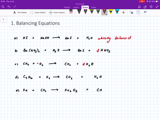Activate Lasso Select tool
The height and width of the screenshot is (120, 160).
coord(38,13)
